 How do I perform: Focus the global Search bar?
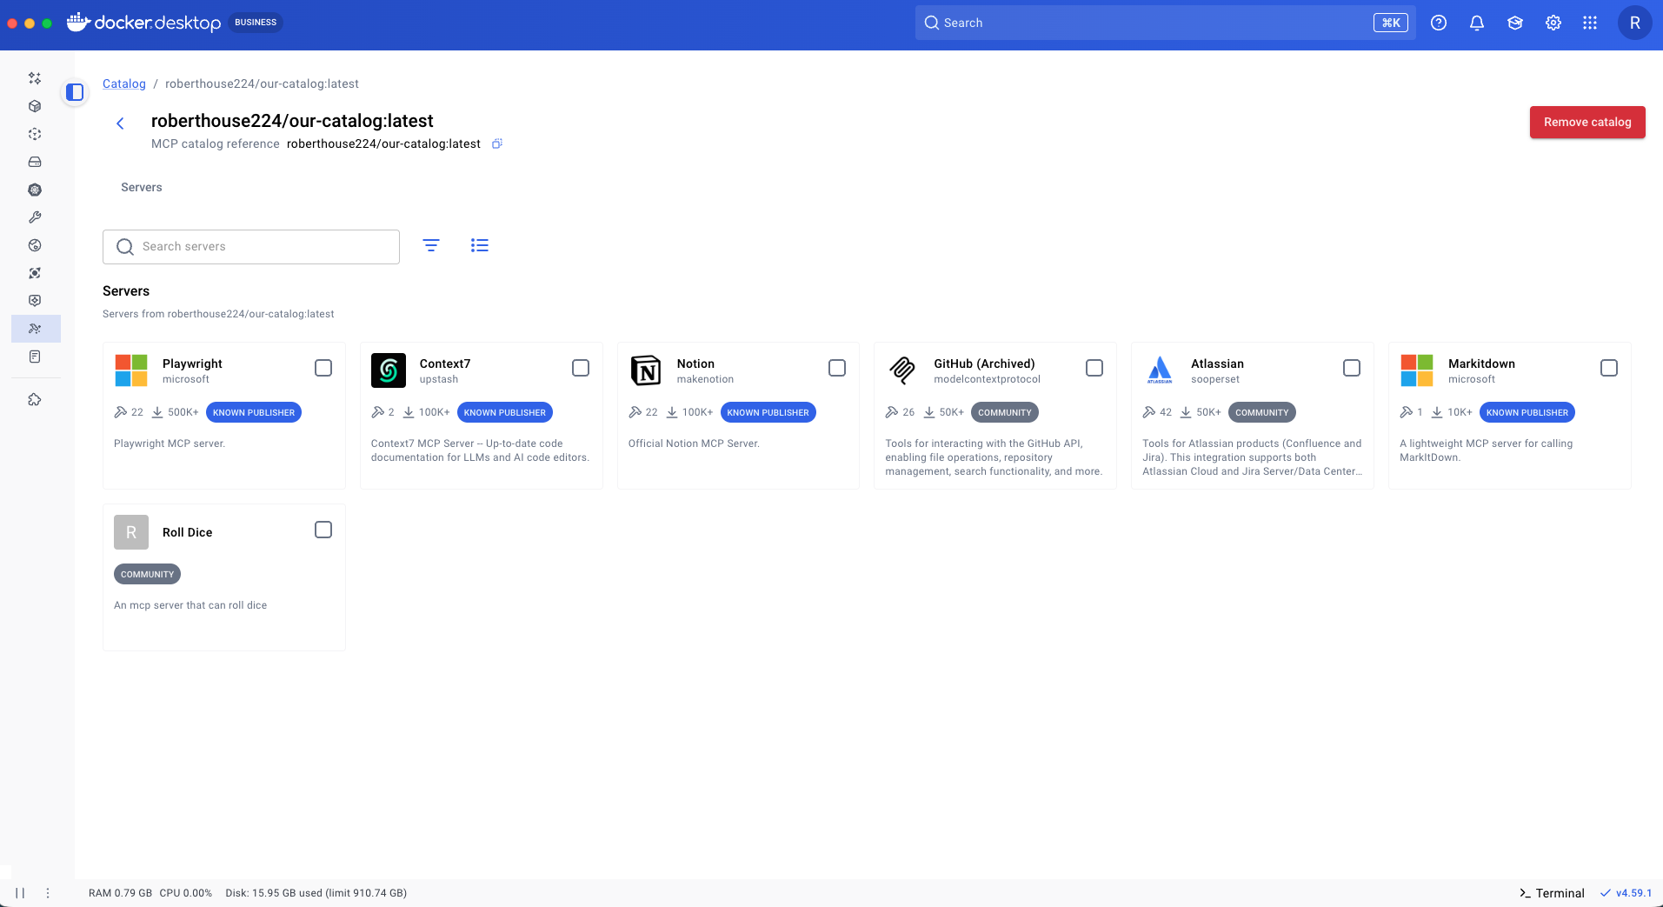[x=1165, y=23]
